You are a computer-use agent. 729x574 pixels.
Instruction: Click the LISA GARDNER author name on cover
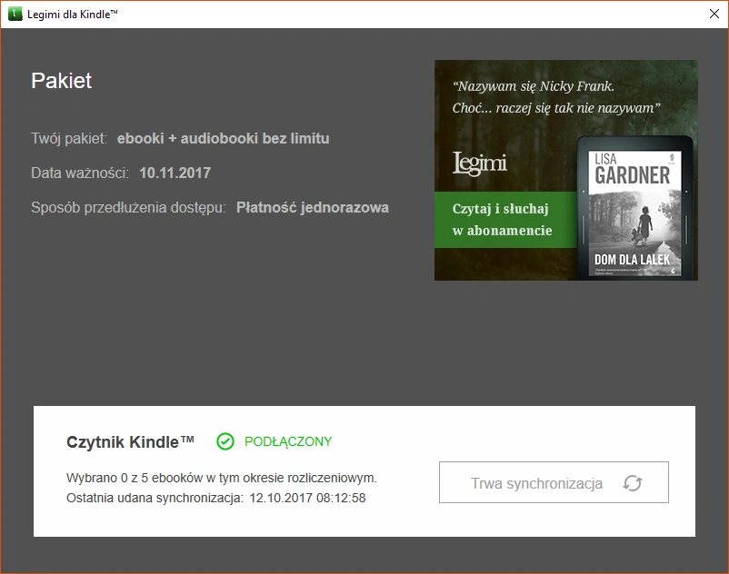pos(633,169)
